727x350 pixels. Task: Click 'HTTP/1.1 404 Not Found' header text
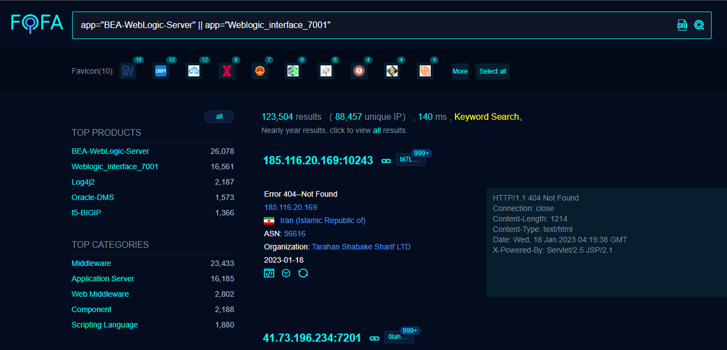(536, 198)
